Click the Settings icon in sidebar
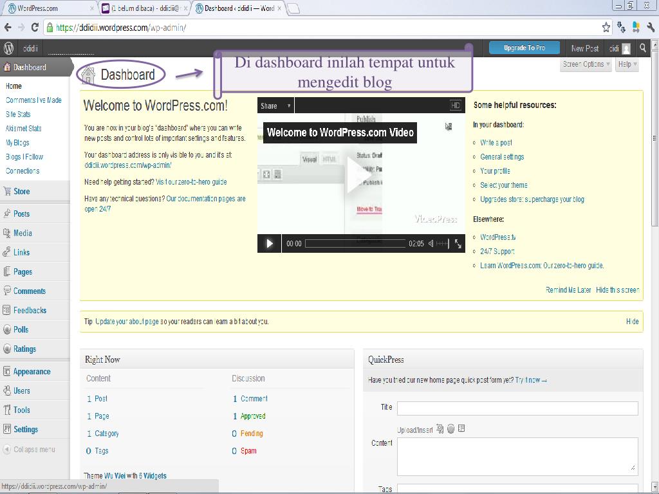 6,429
